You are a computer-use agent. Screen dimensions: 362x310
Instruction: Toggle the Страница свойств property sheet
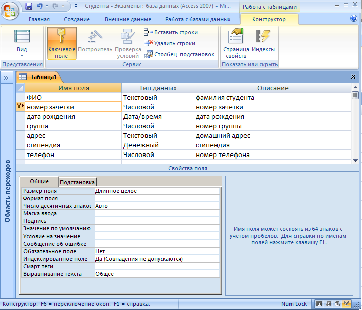point(236,43)
